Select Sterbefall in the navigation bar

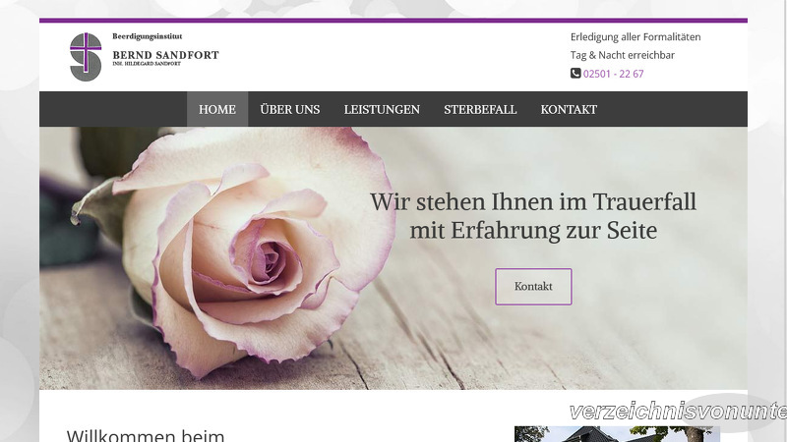click(480, 109)
